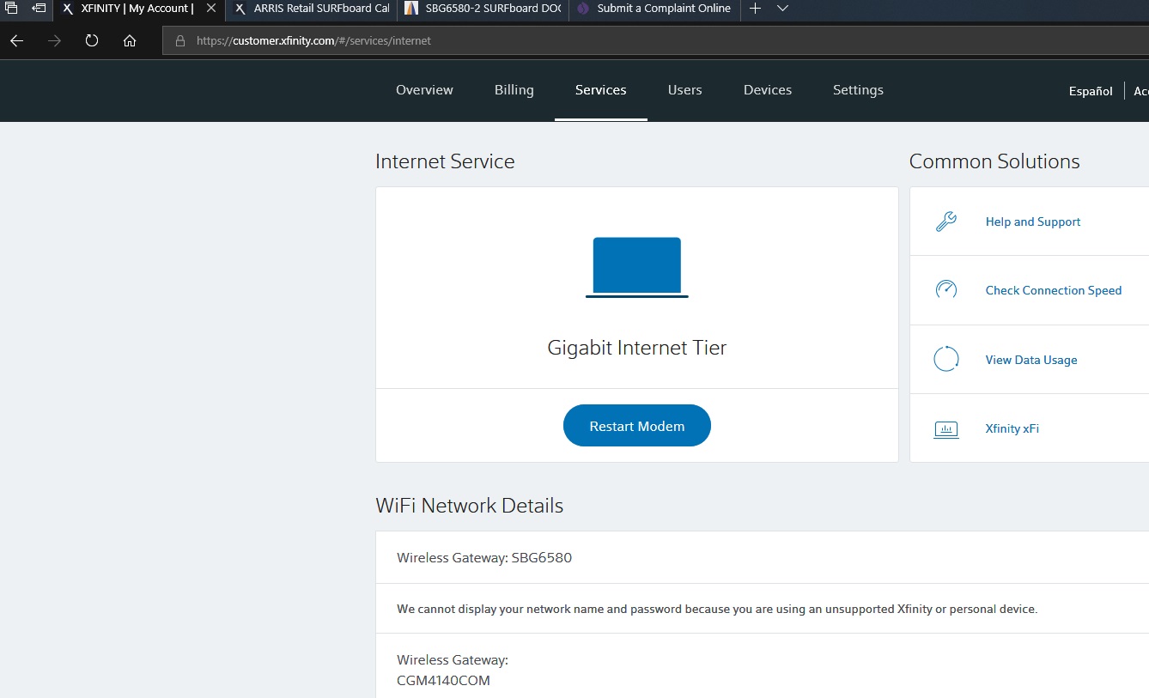Close the XFINITY My Account tab

coord(211,9)
